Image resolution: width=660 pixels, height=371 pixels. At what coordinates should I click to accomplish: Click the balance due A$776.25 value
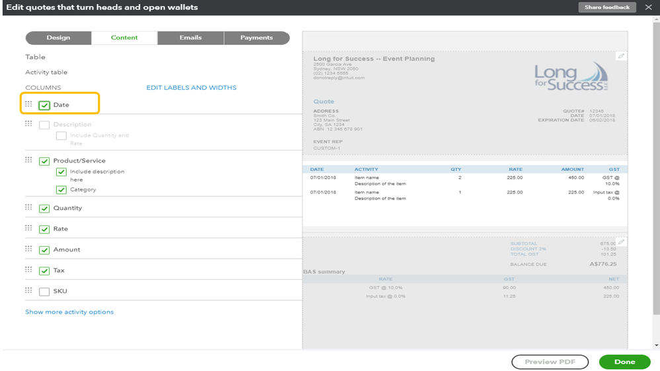603,264
